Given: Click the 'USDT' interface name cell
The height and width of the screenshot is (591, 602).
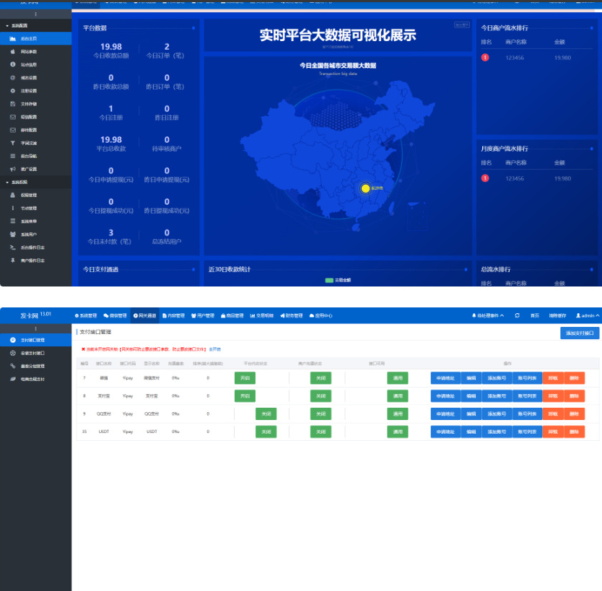Looking at the screenshot, I should 104,432.
